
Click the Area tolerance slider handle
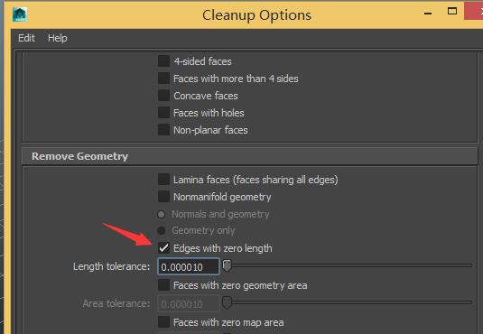tap(227, 302)
